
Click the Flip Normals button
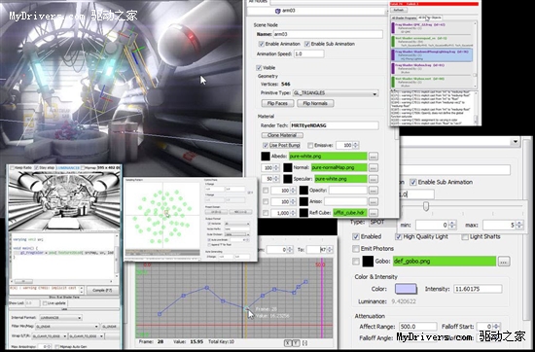pos(315,103)
